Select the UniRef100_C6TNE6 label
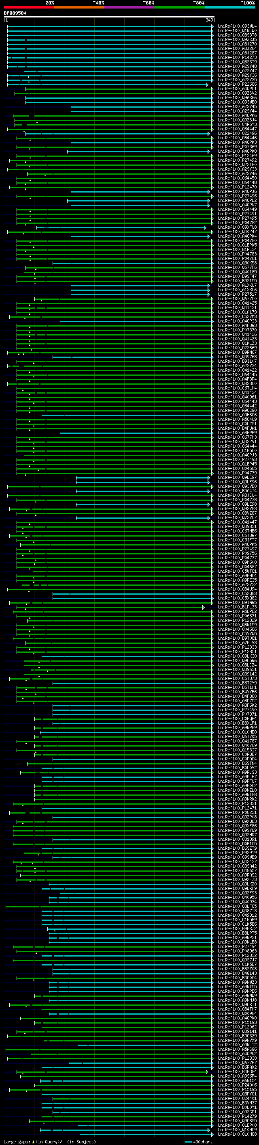Image resolution: width=259 pixels, height=1145 pixels. (237, 531)
